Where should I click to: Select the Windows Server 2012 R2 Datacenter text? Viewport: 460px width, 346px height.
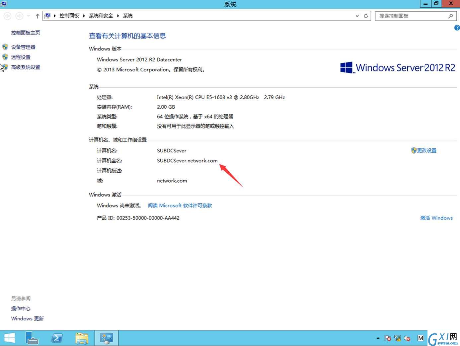point(139,59)
